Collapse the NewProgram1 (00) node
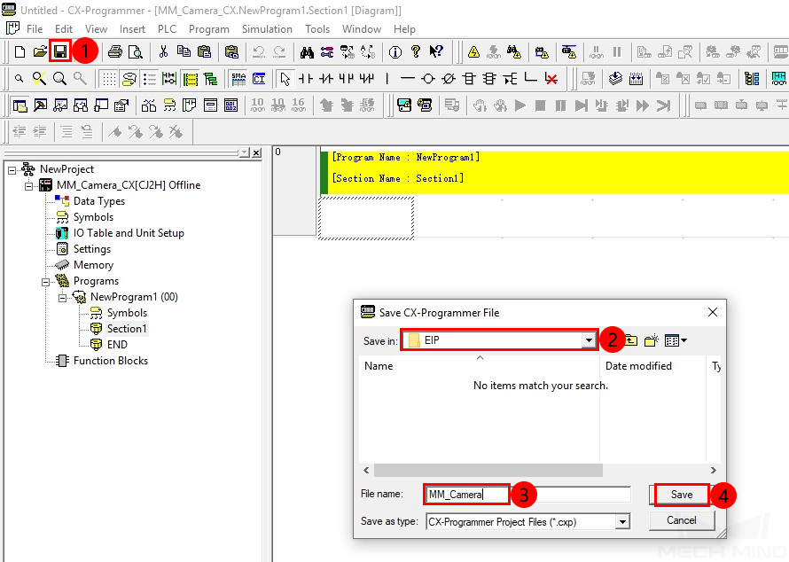This screenshot has width=789, height=562. tap(62, 298)
